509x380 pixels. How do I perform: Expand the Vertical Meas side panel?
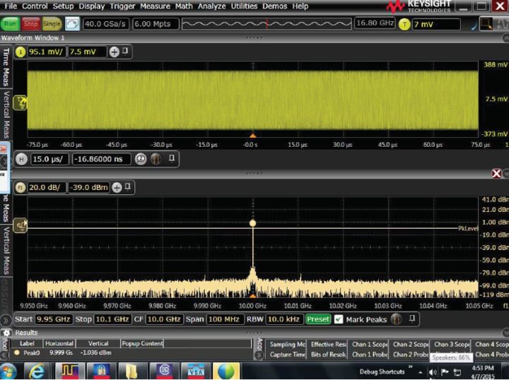coord(6,113)
